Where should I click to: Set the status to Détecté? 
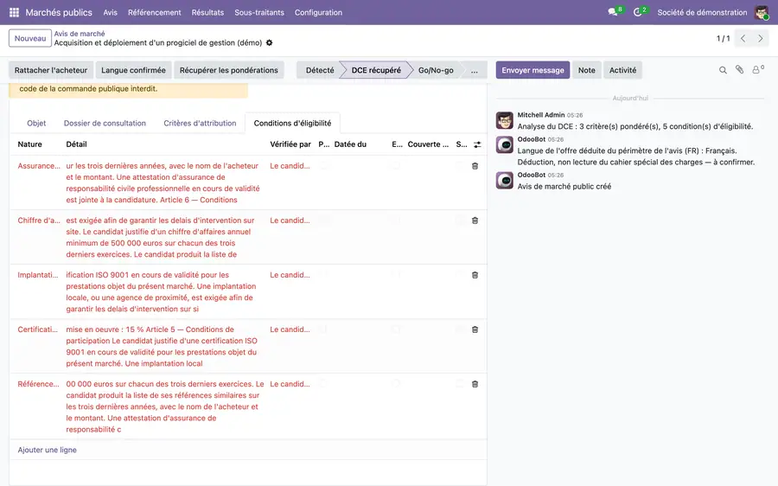(320, 70)
